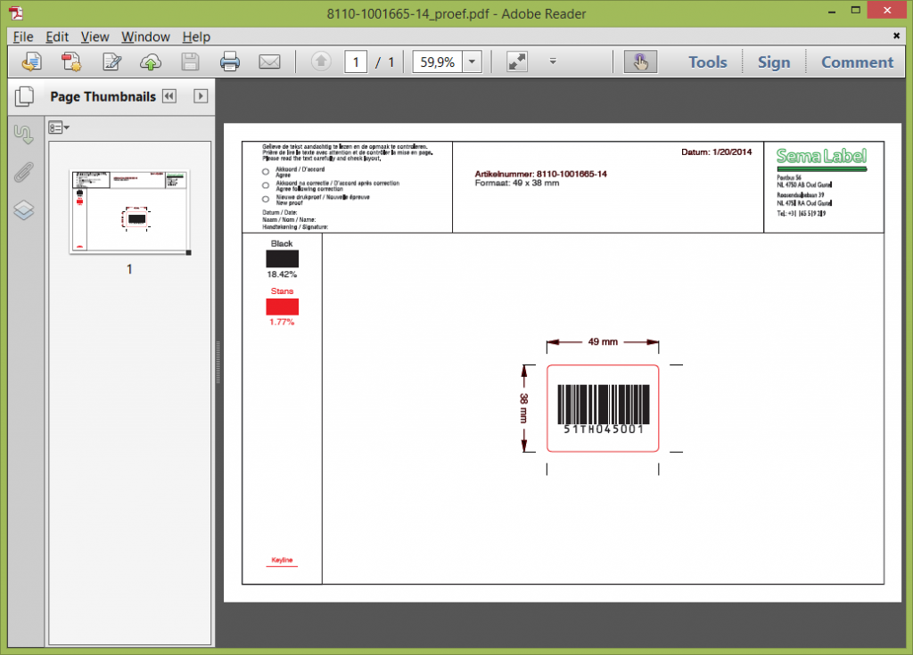Minimize the Adobe Reader window
Screen dimensions: 913x655
point(832,11)
